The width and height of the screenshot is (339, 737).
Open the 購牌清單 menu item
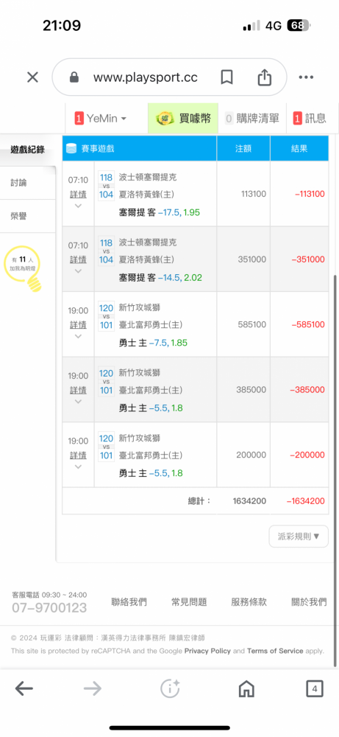pos(252,119)
